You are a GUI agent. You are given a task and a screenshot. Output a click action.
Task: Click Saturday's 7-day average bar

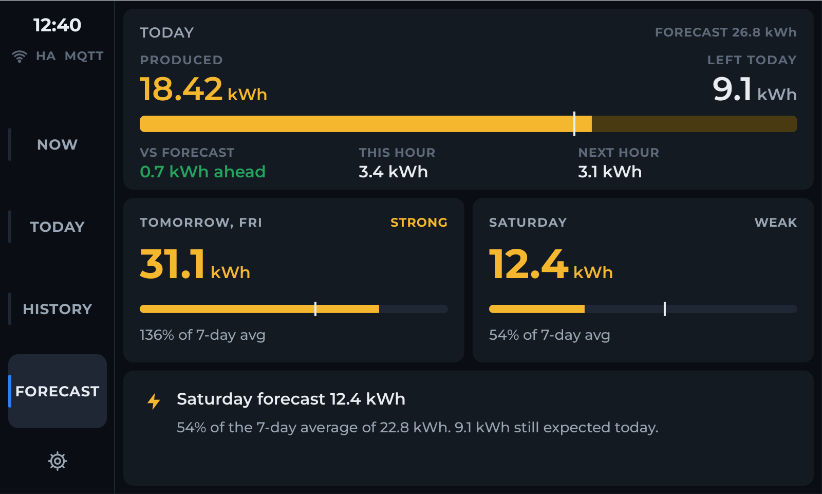coord(643,309)
